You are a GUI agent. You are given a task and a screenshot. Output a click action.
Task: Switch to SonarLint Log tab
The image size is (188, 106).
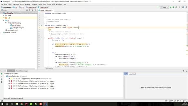pyautogui.click(x=26, y=71)
